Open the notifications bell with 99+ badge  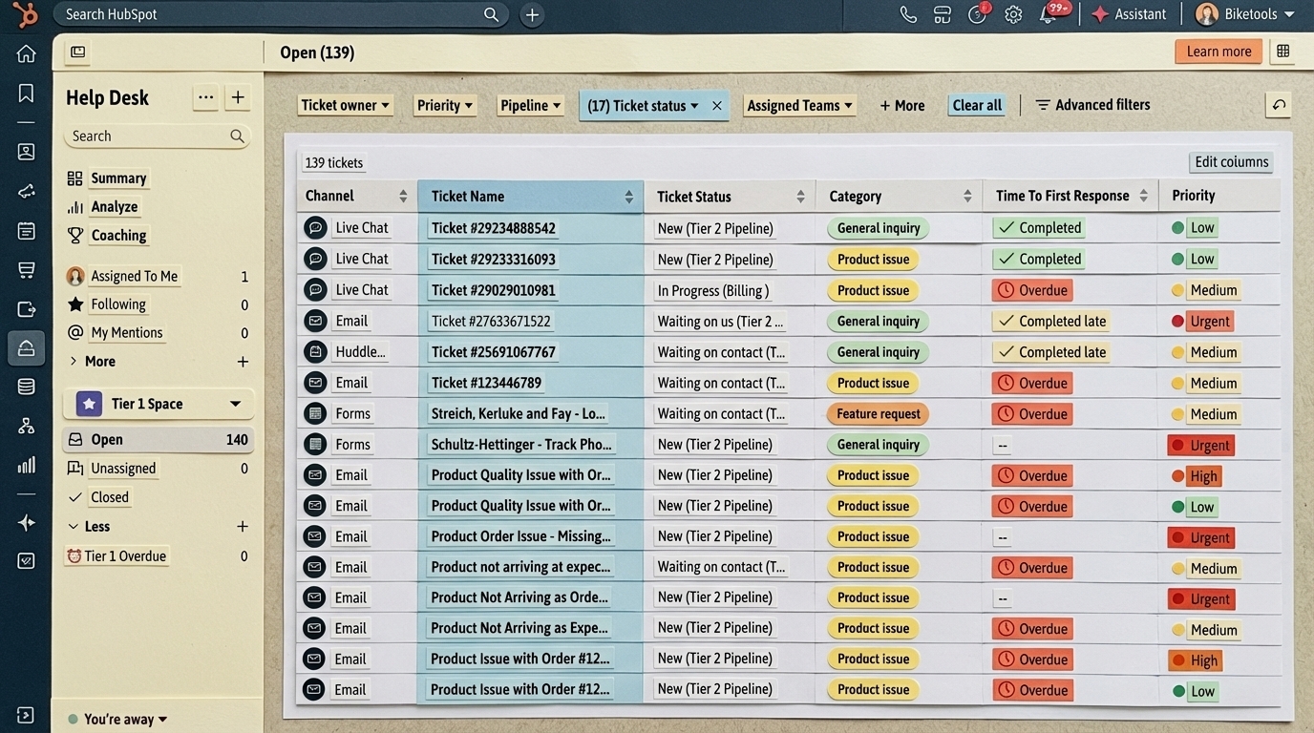(1048, 13)
